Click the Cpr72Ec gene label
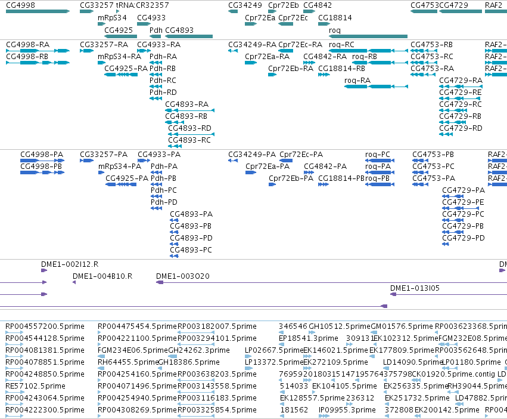 293,17
